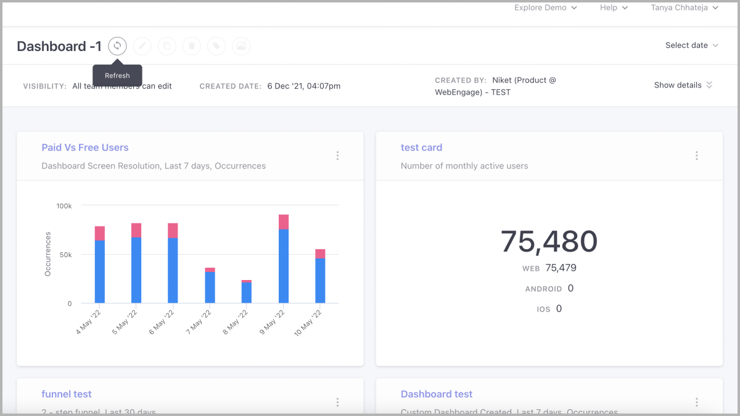Open the Explore Demo menu
The height and width of the screenshot is (416, 740).
coord(545,8)
